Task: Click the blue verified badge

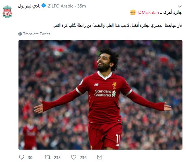Action: pyautogui.click(x=43, y=6)
